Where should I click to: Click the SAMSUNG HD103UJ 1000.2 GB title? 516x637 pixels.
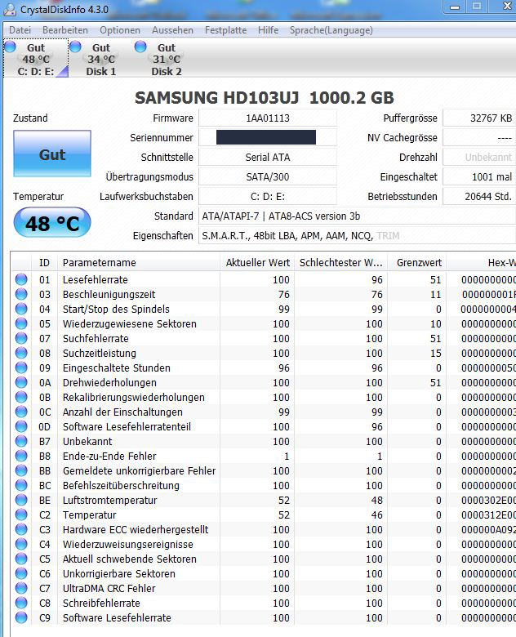click(x=264, y=97)
